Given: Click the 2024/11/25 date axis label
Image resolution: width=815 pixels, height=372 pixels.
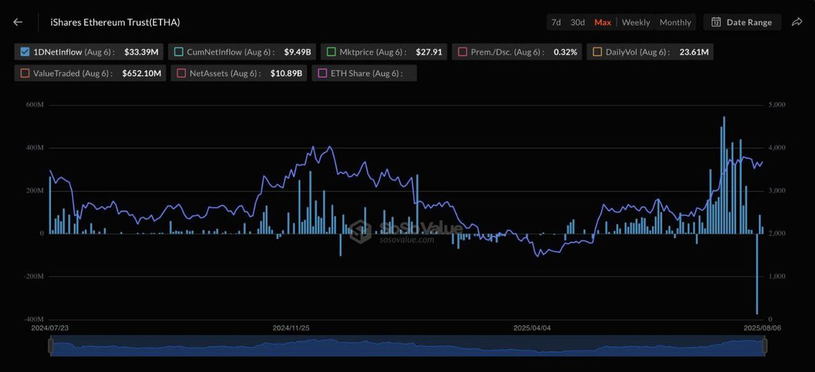Looking at the screenshot, I should click(291, 327).
